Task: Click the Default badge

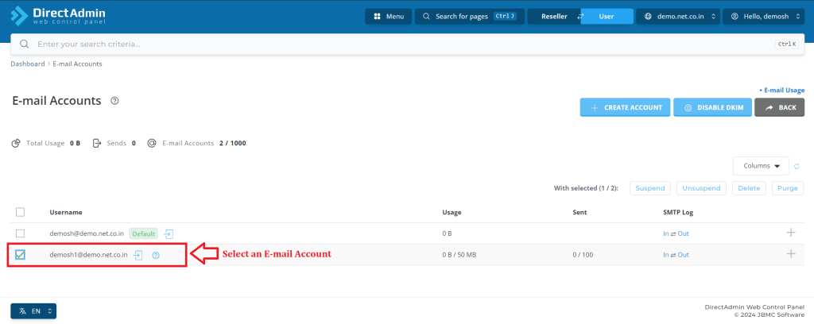Action: [143, 233]
